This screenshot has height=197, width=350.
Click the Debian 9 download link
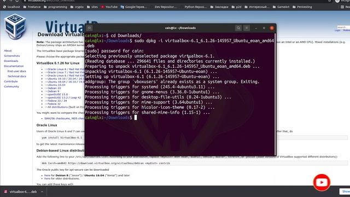(53, 91)
